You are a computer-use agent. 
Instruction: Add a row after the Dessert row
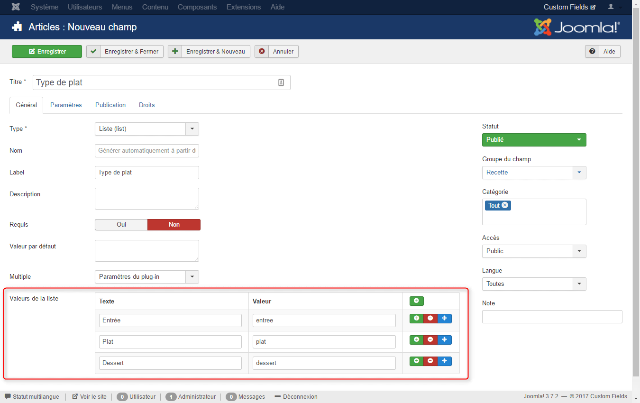416,361
